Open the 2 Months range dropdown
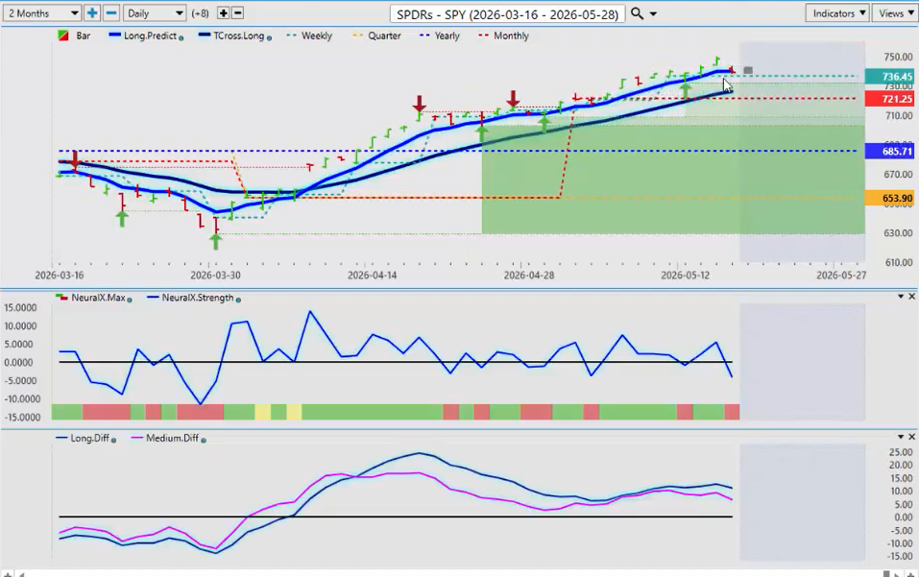919x577 pixels. [42, 12]
